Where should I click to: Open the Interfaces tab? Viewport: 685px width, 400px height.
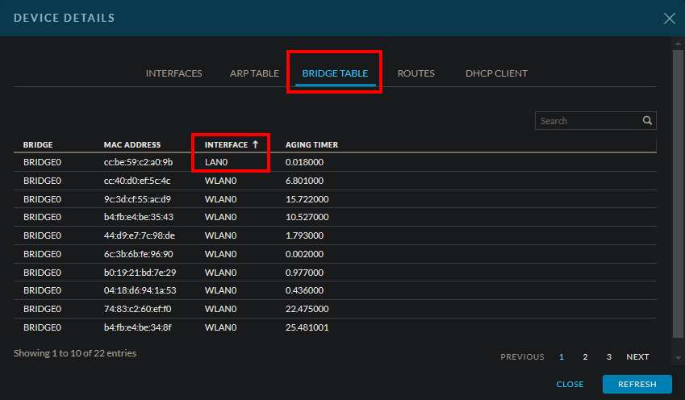click(173, 73)
